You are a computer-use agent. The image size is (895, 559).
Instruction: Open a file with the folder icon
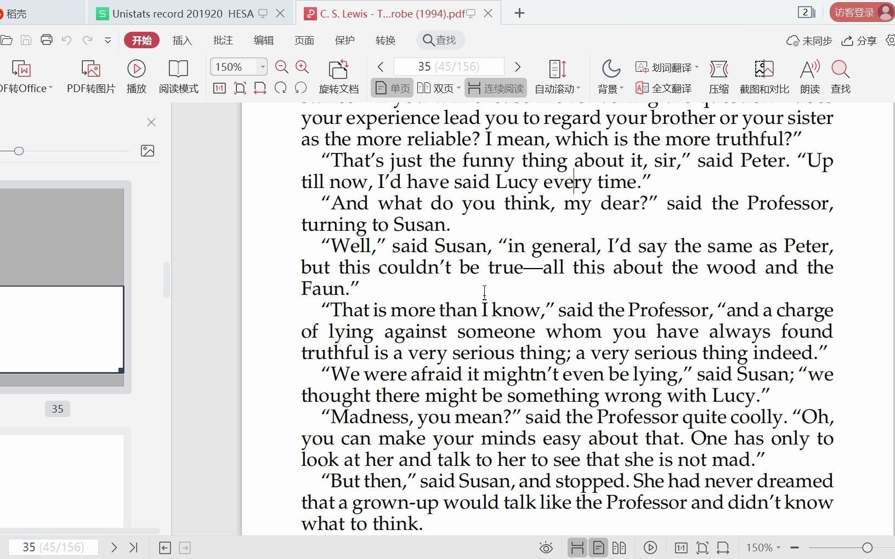[x=6, y=40]
